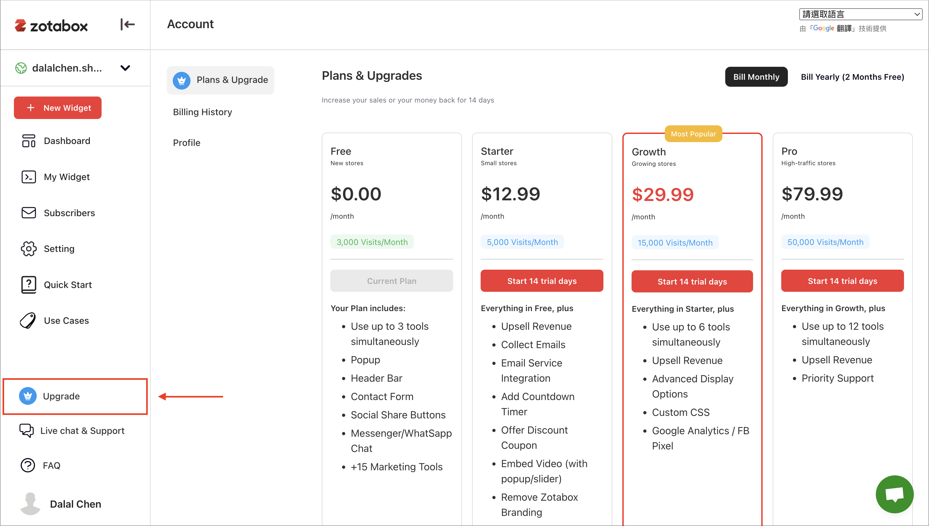Screen dimensions: 929x526
Task: Open the Quick Start book icon
Action: coord(28,285)
